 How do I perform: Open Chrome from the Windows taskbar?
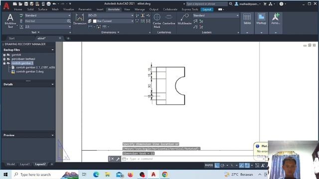tap(165, 175)
